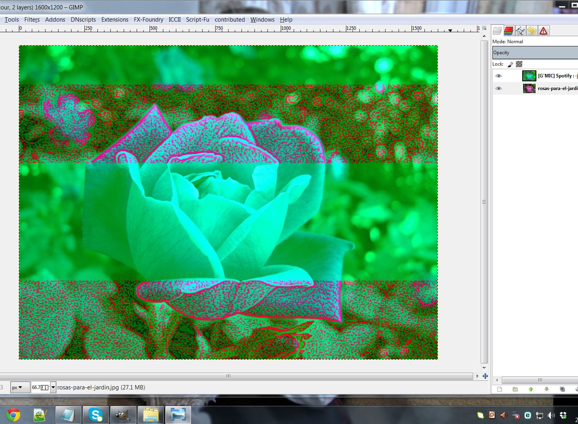Click the rosas-para-el-jardin layer name
Screen dimensions: 578x424
[558, 88]
